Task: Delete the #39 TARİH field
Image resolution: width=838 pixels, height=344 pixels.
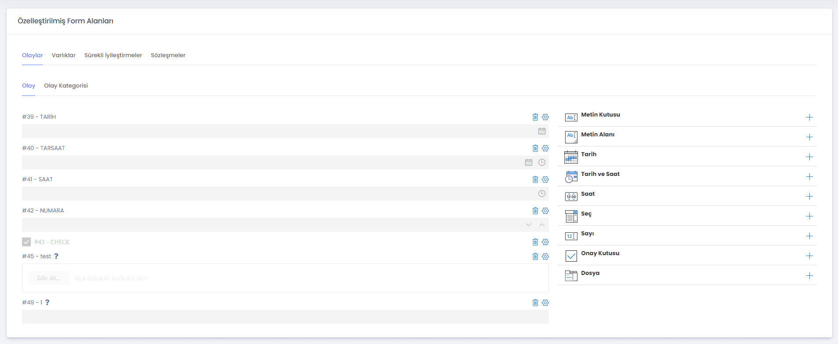Action: pyautogui.click(x=535, y=117)
